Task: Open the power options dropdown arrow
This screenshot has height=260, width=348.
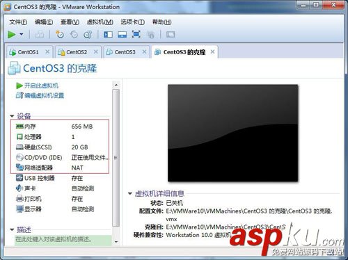Action: tap(22, 34)
